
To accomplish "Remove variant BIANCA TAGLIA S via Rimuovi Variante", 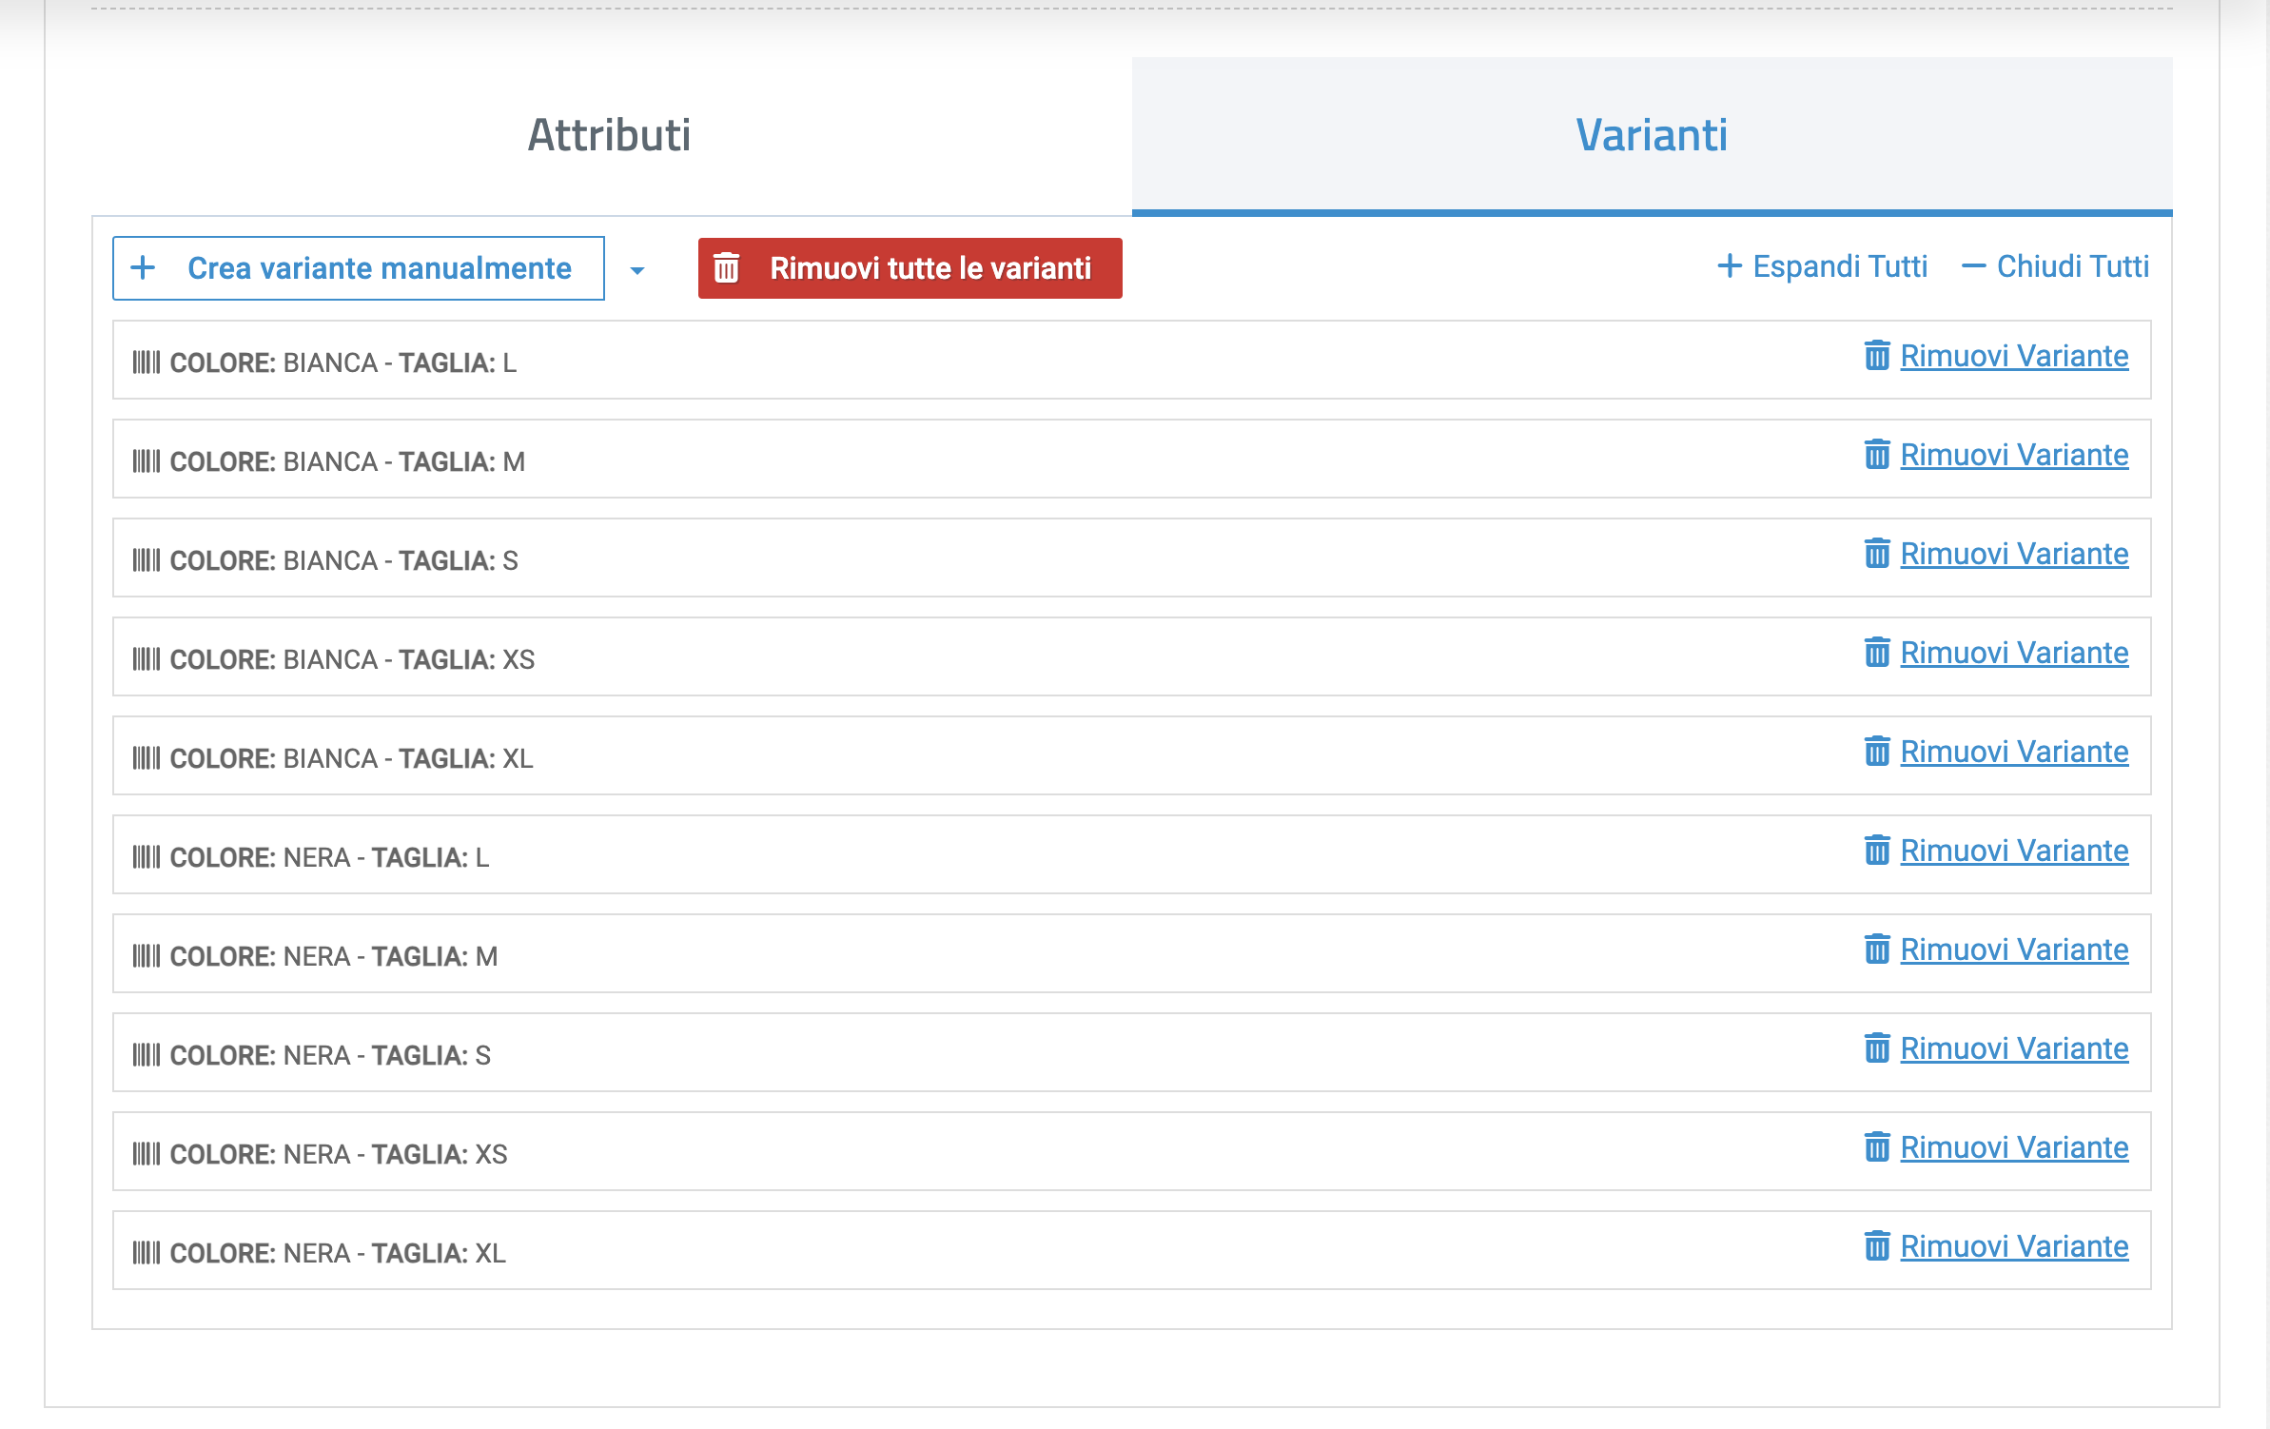I will 2014,555.
